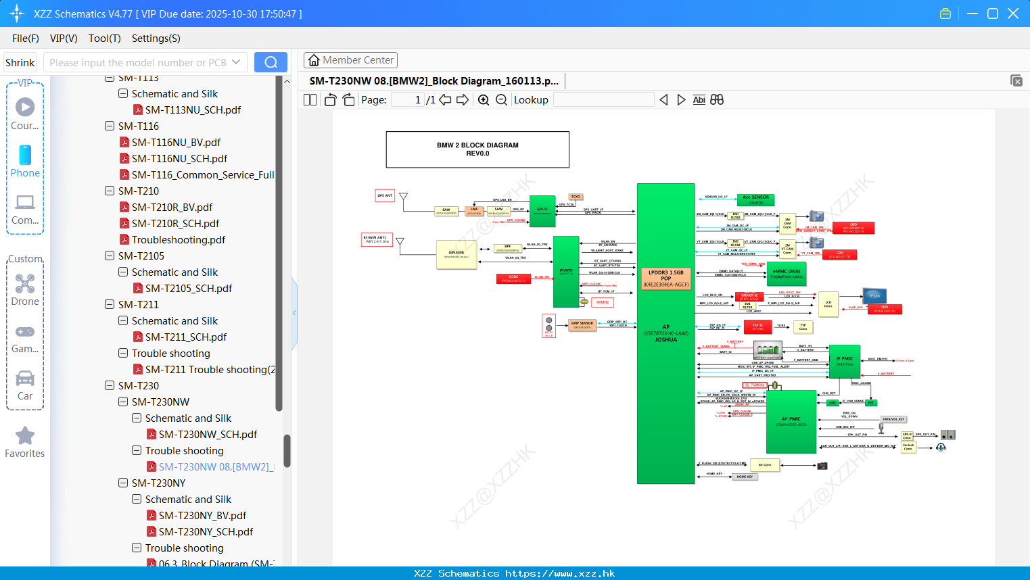The image size is (1030, 580).
Task: Toggle two-page view layout icon
Action: point(310,99)
